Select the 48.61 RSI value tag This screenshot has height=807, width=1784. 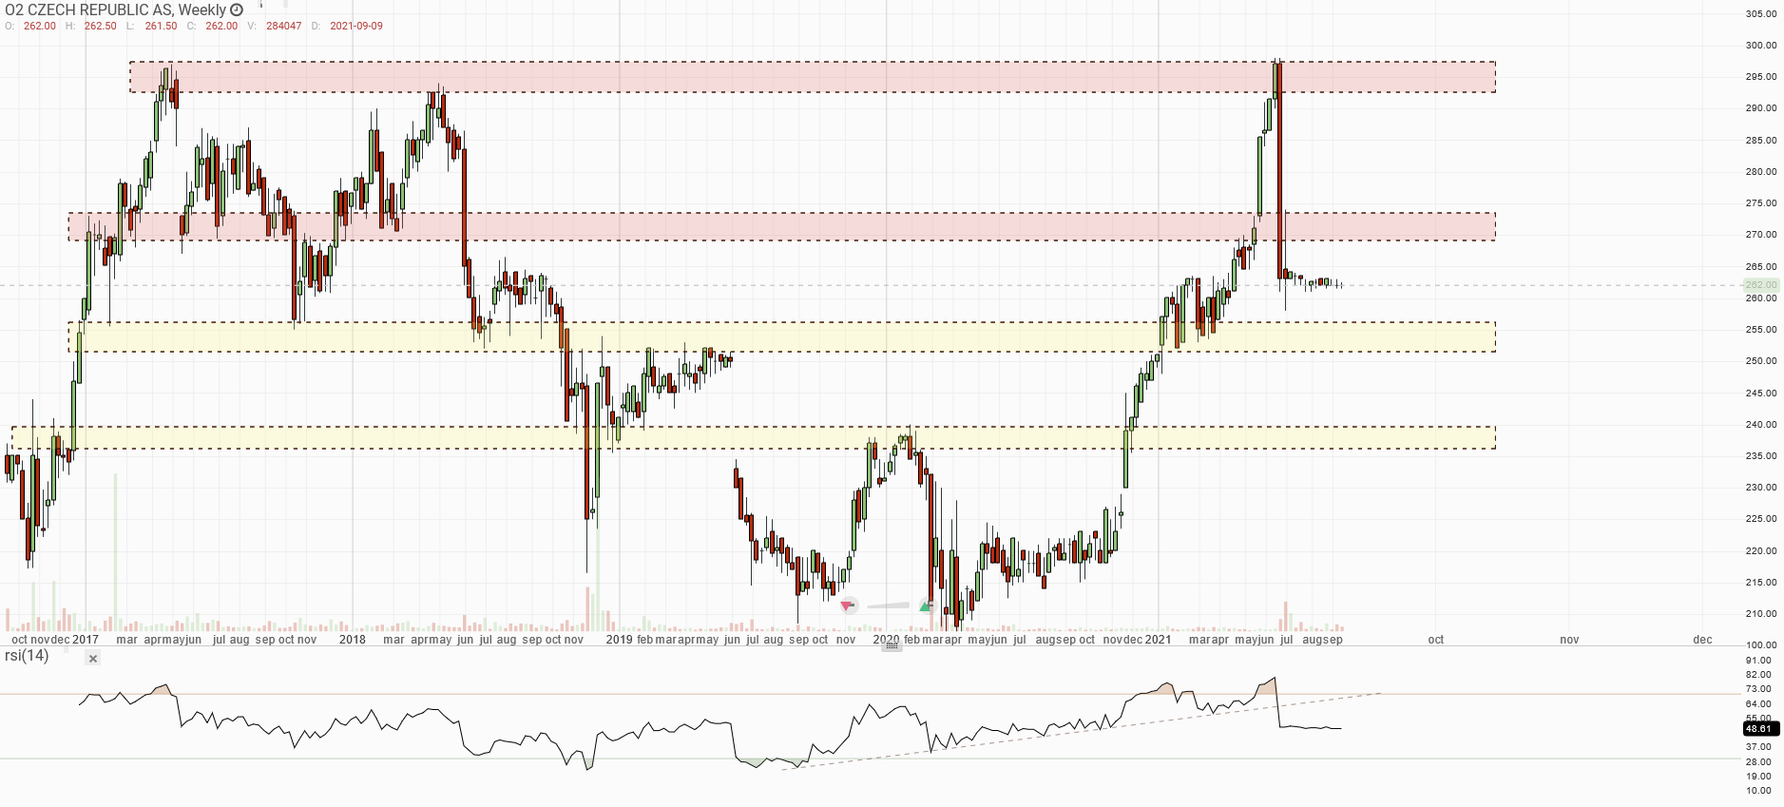pos(1760,729)
